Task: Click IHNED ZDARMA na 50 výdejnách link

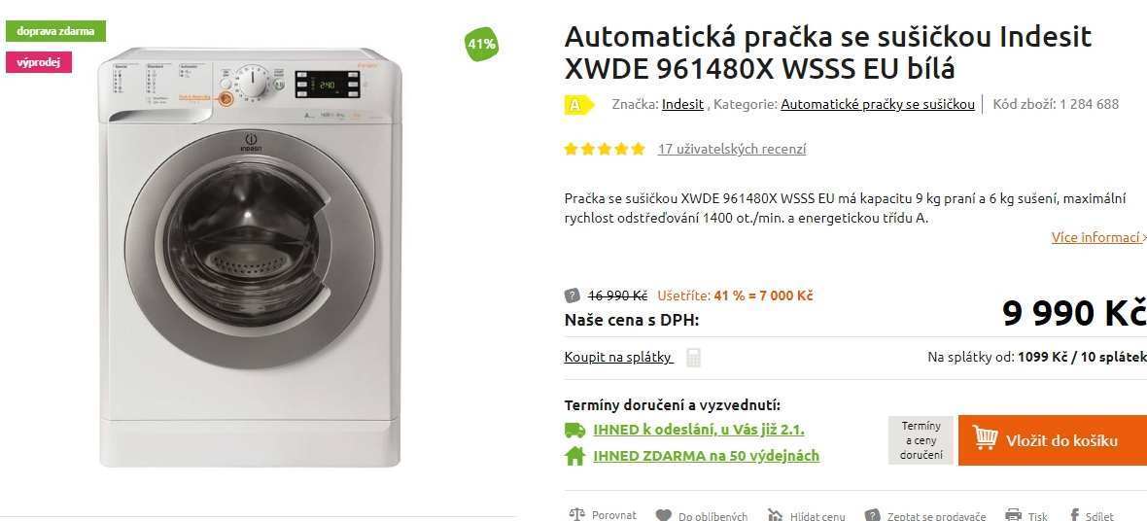Action: click(x=706, y=455)
